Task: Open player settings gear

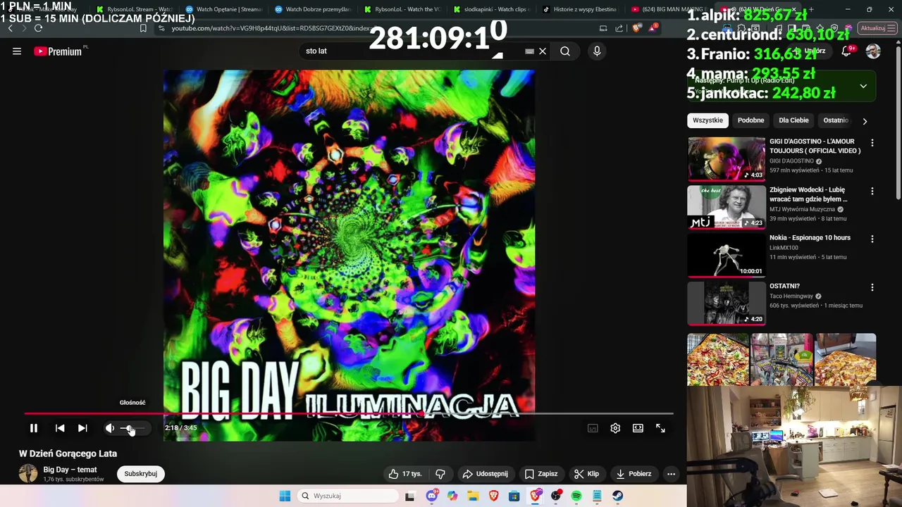Action: (615, 428)
